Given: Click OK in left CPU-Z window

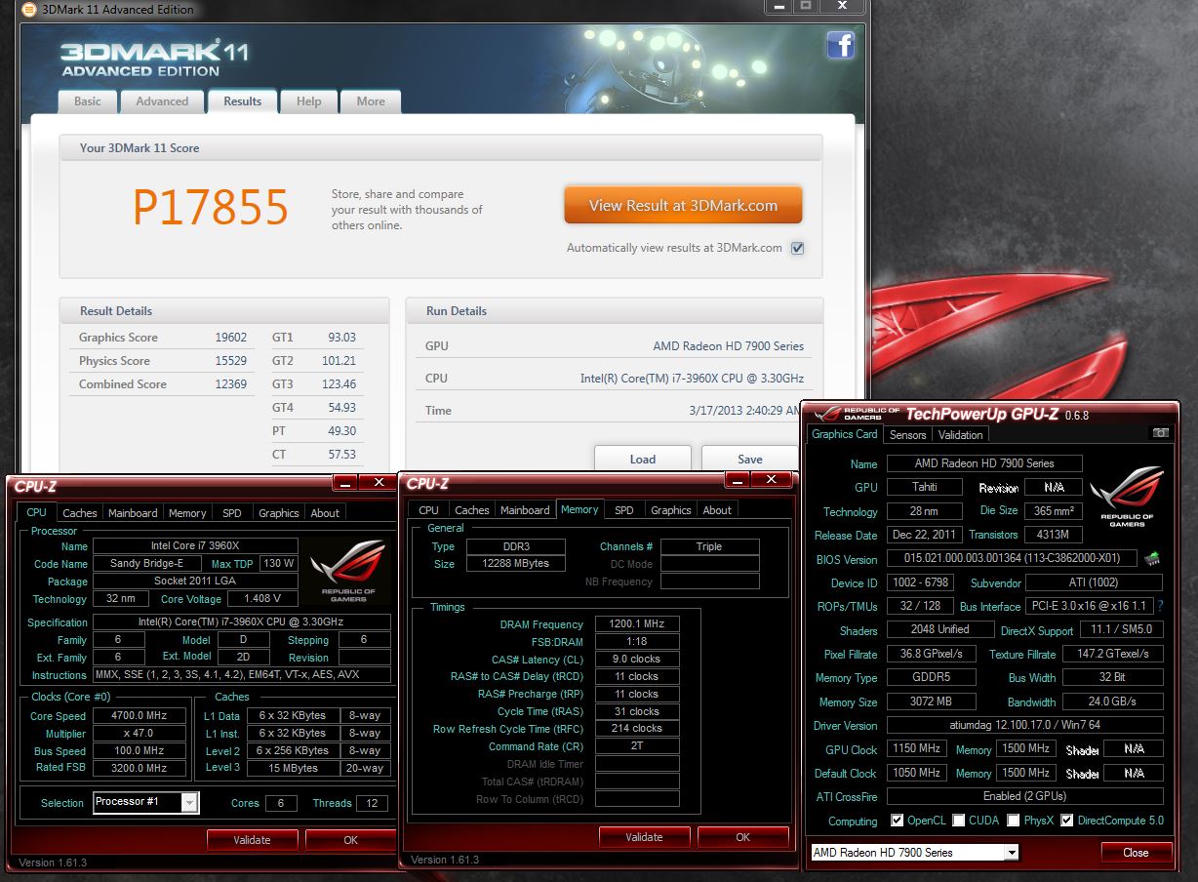Looking at the screenshot, I should (350, 840).
